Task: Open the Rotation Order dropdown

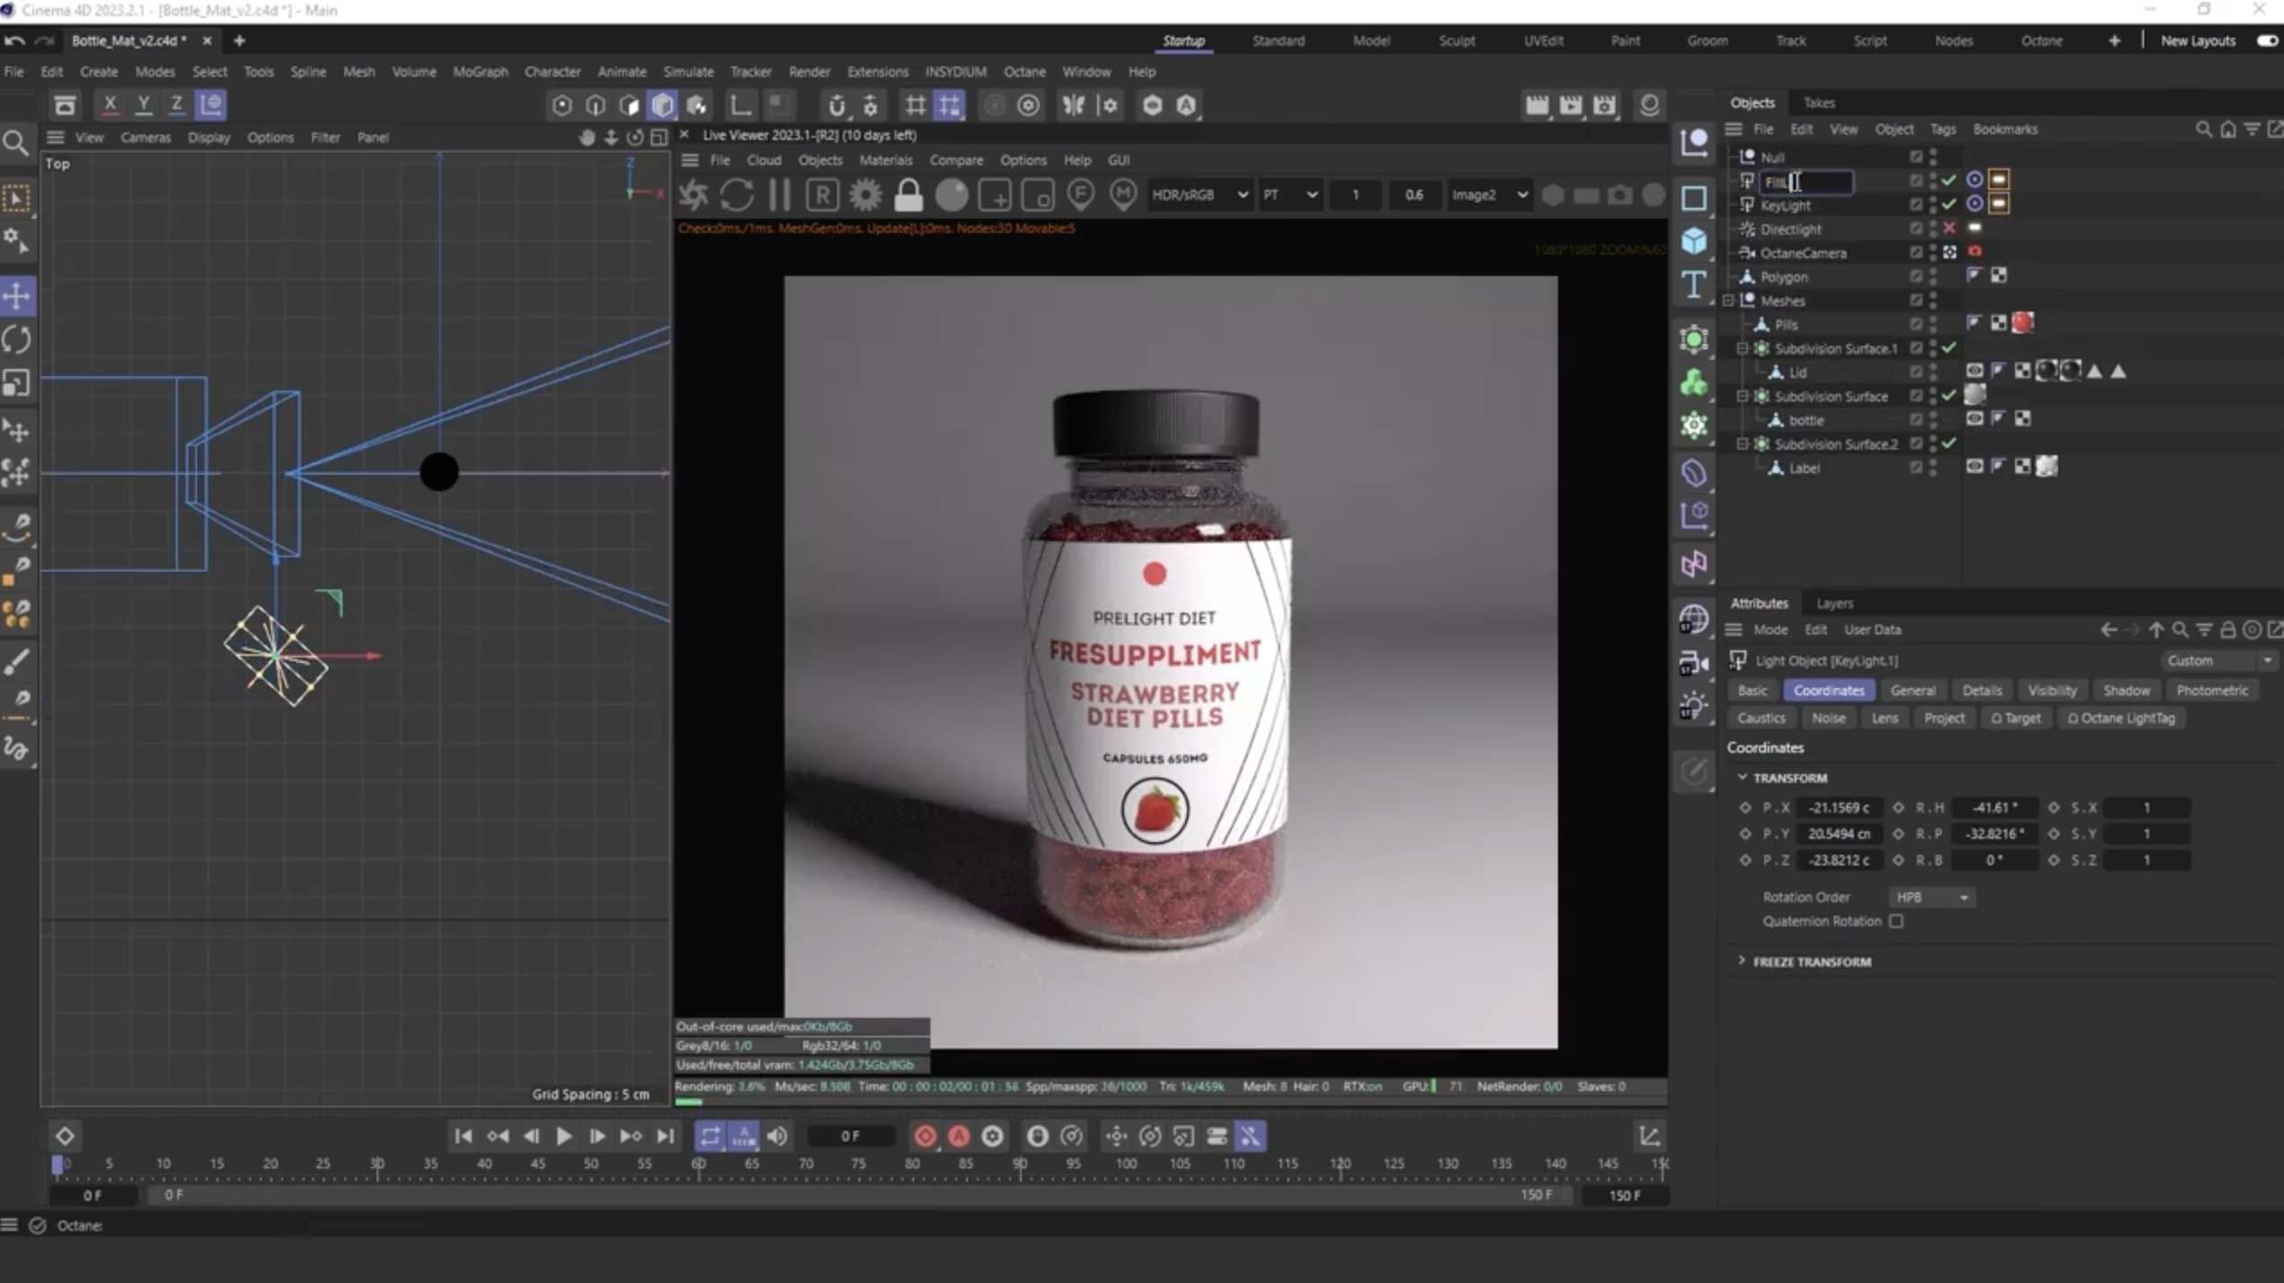Action: pos(1931,897)
